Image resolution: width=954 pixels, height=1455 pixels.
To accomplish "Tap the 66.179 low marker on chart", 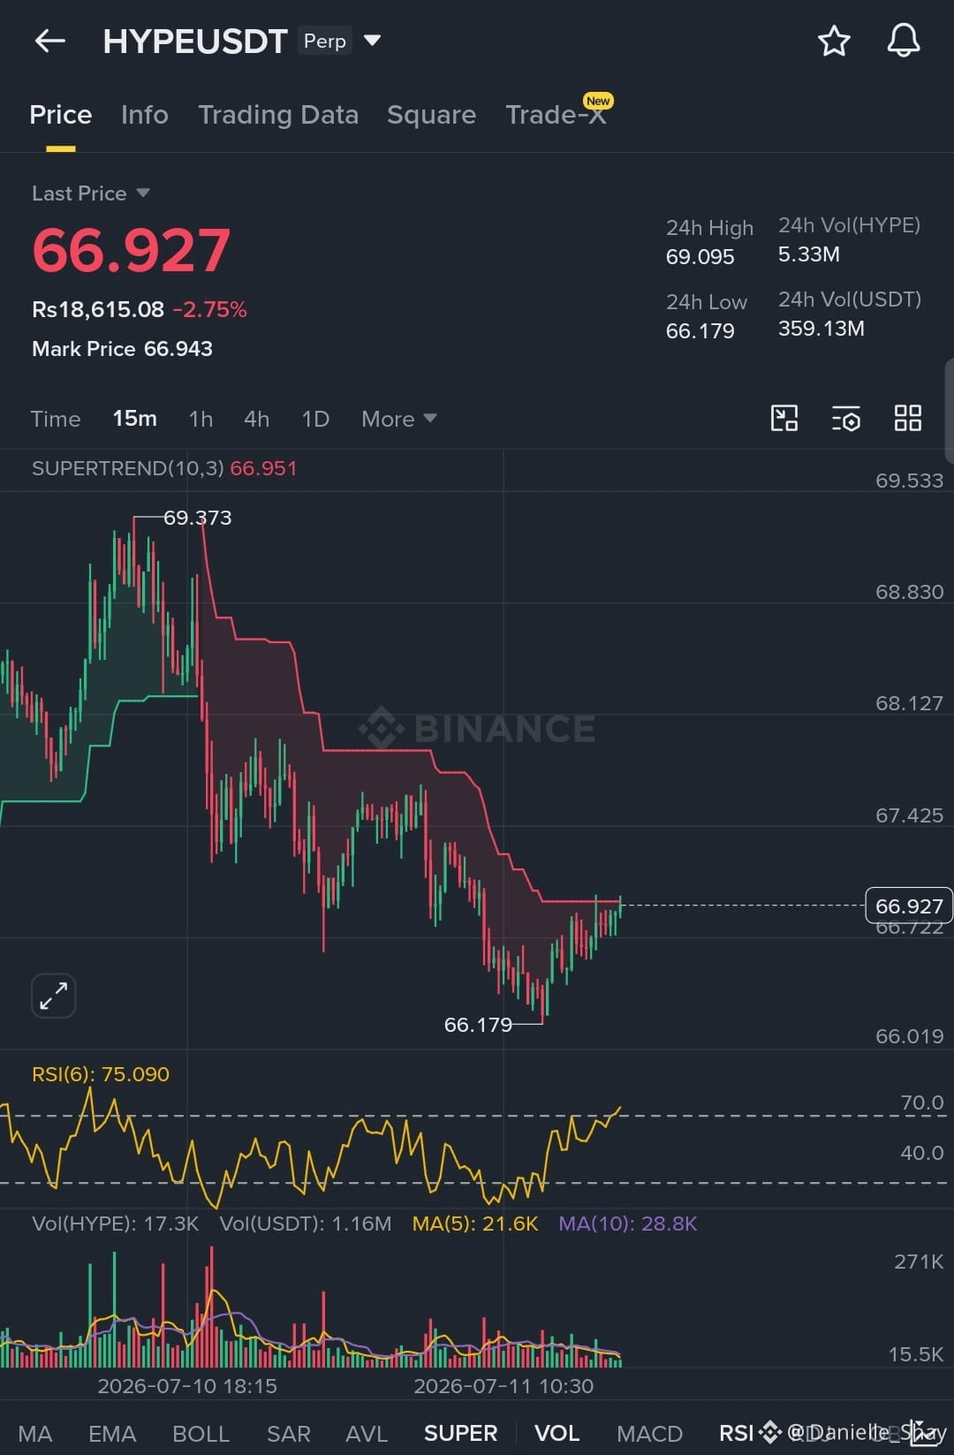I will click(x=478, y=1025).
